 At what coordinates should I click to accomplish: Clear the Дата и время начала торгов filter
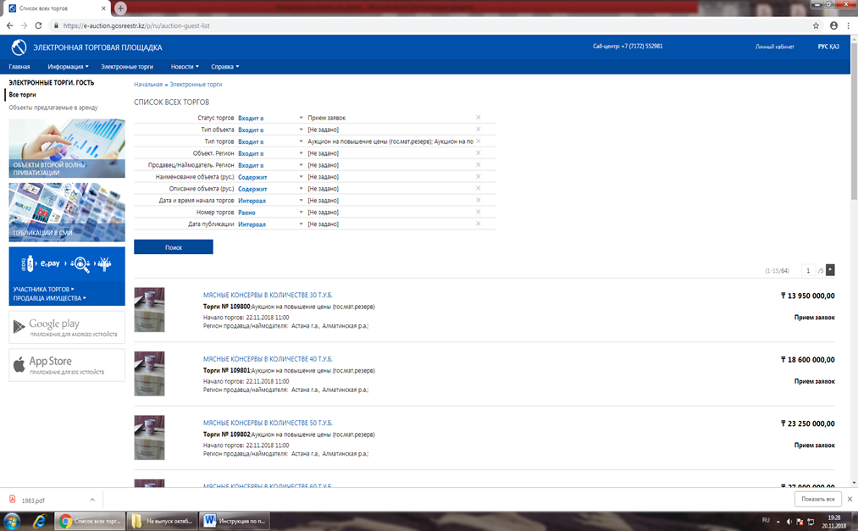(479, 200)
